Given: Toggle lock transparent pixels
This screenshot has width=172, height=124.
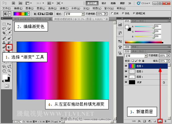Looking at the screenshot, I should 133,61.
